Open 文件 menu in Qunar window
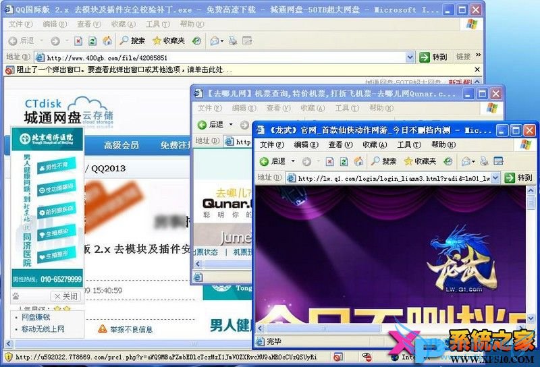 pyautogui.click(x=209, y=108)
